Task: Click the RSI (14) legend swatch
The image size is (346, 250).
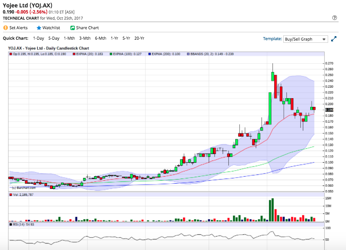Action: pyautogui.click(x=10, y=225)
